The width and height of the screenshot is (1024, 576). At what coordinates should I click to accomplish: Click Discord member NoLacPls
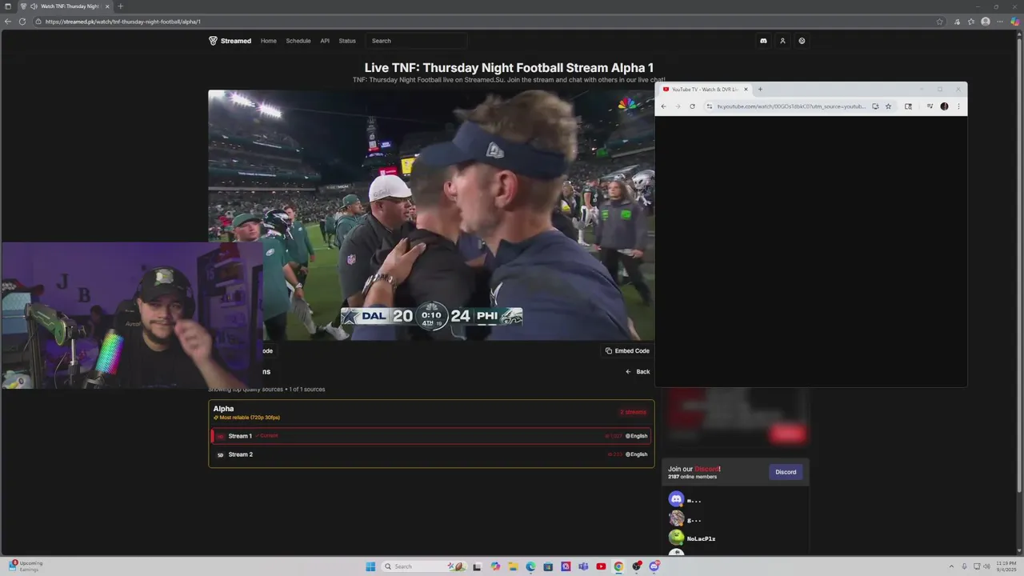[701, 538]
